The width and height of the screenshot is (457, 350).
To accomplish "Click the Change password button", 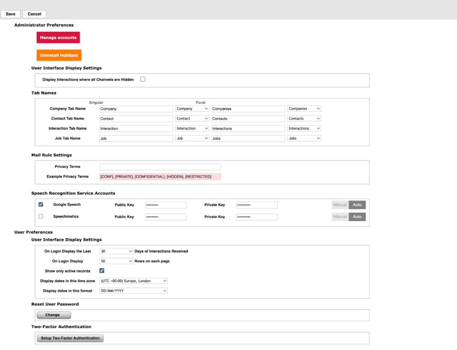I will [x=53, y=315].
